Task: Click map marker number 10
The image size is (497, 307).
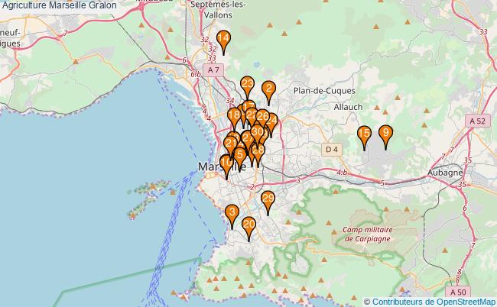Action: (x=226, y=164)
